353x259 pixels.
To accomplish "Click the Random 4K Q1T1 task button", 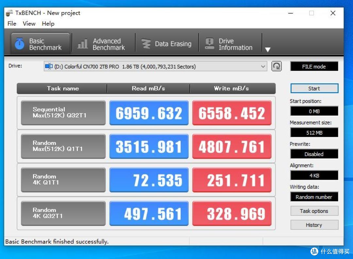I will tap(63, 180).
